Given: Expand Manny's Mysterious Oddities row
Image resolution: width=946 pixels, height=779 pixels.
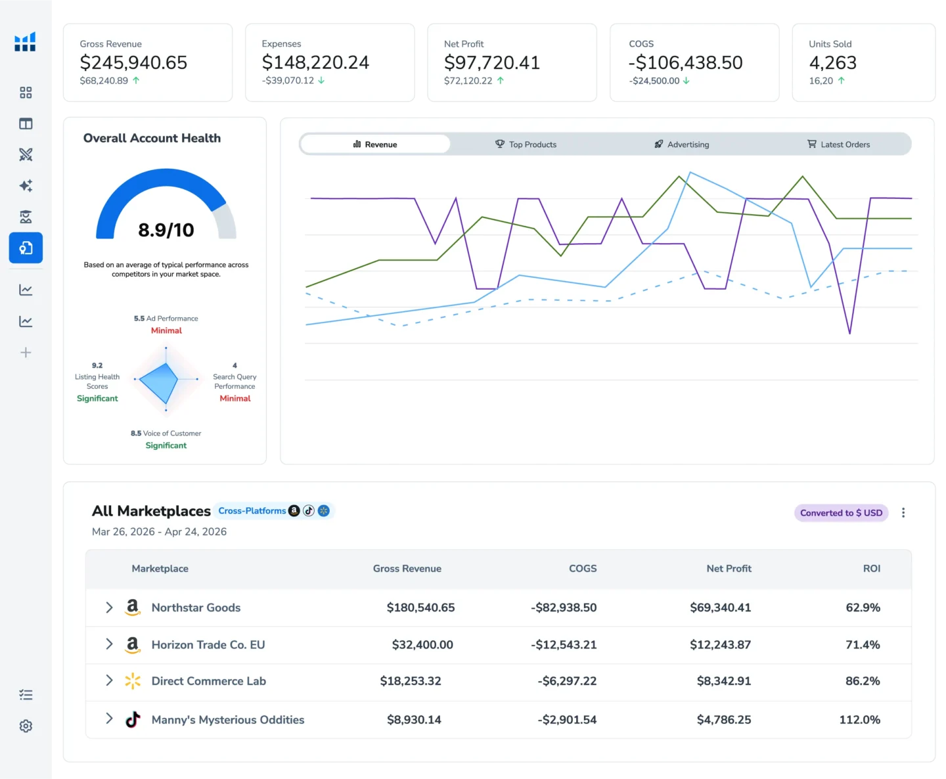Looking at the screenshot, I should pyautogui.click(x=109, y=719).
